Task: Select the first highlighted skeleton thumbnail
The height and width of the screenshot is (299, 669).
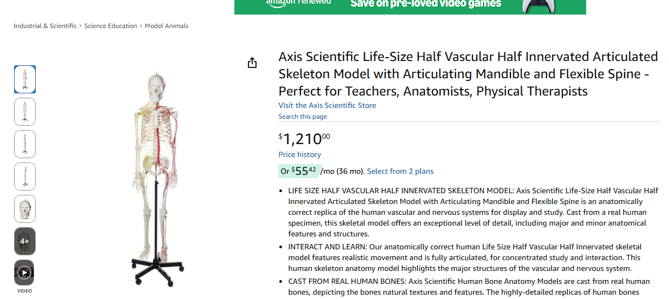Action: (x=24, y=79)
